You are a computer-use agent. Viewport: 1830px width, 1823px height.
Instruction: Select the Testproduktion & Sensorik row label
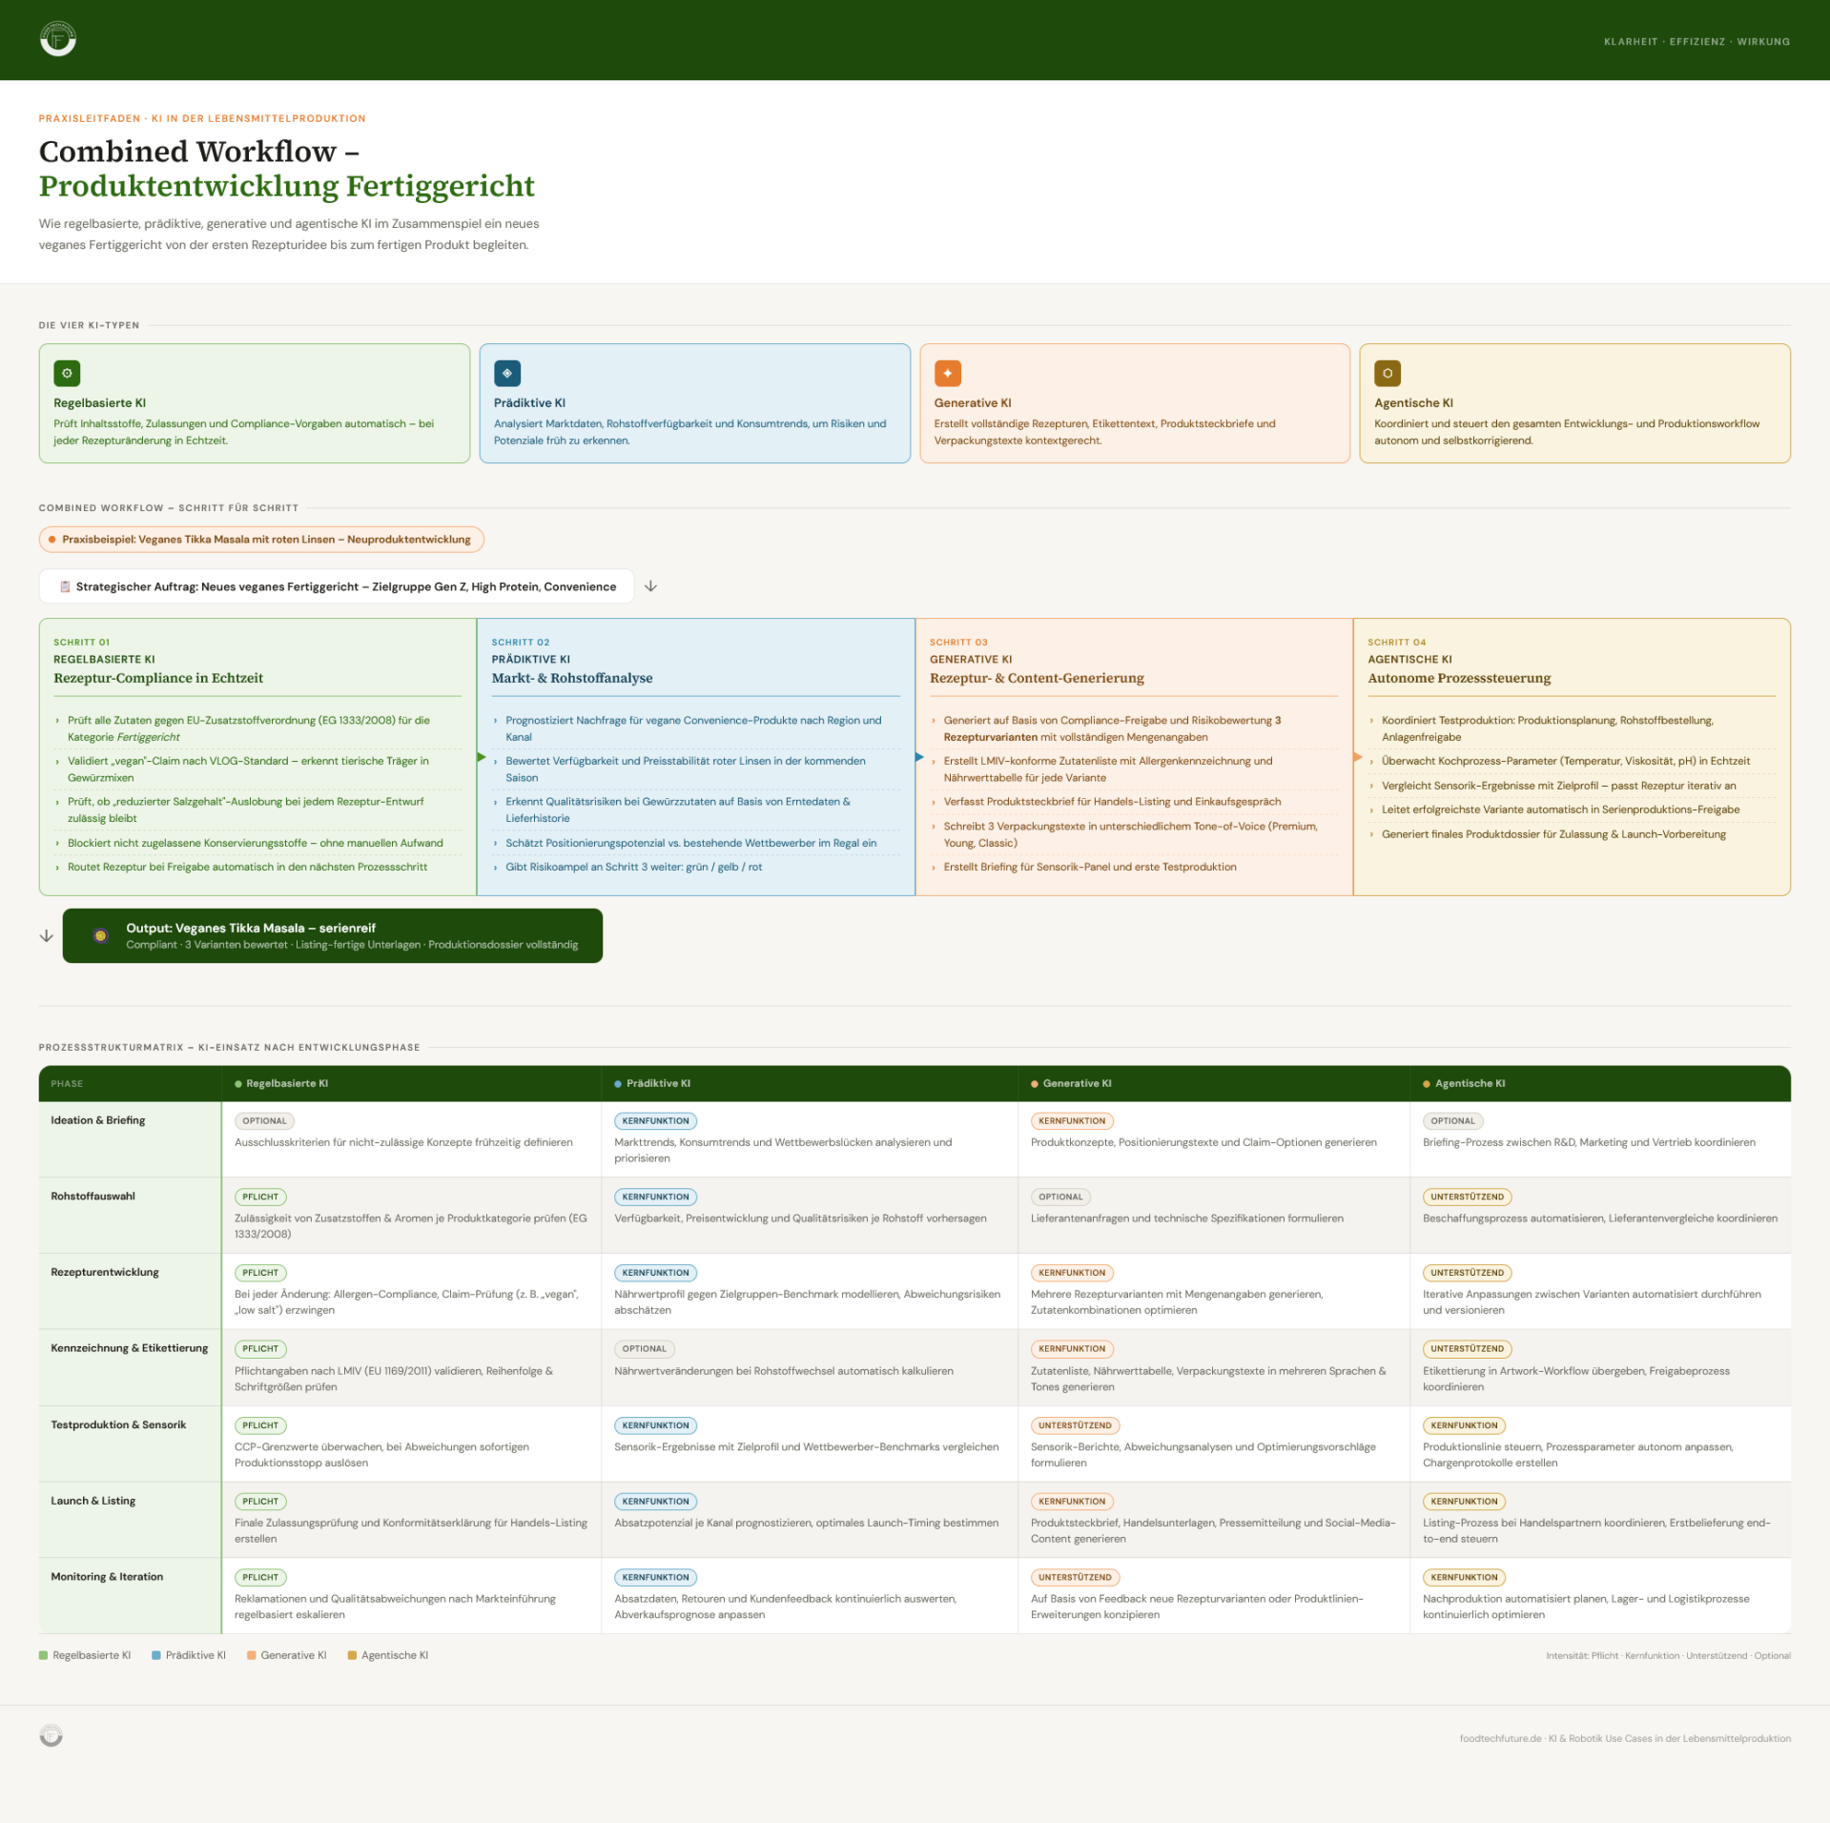[118, 1424]
